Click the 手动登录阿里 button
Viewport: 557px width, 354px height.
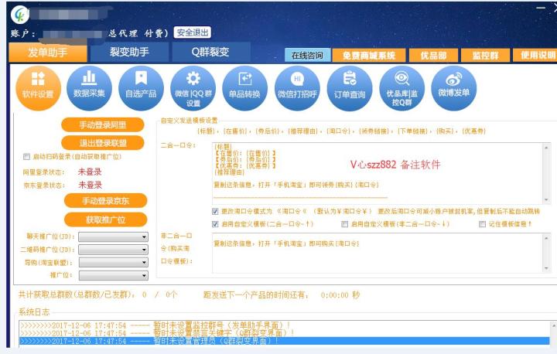coord(102,125)
